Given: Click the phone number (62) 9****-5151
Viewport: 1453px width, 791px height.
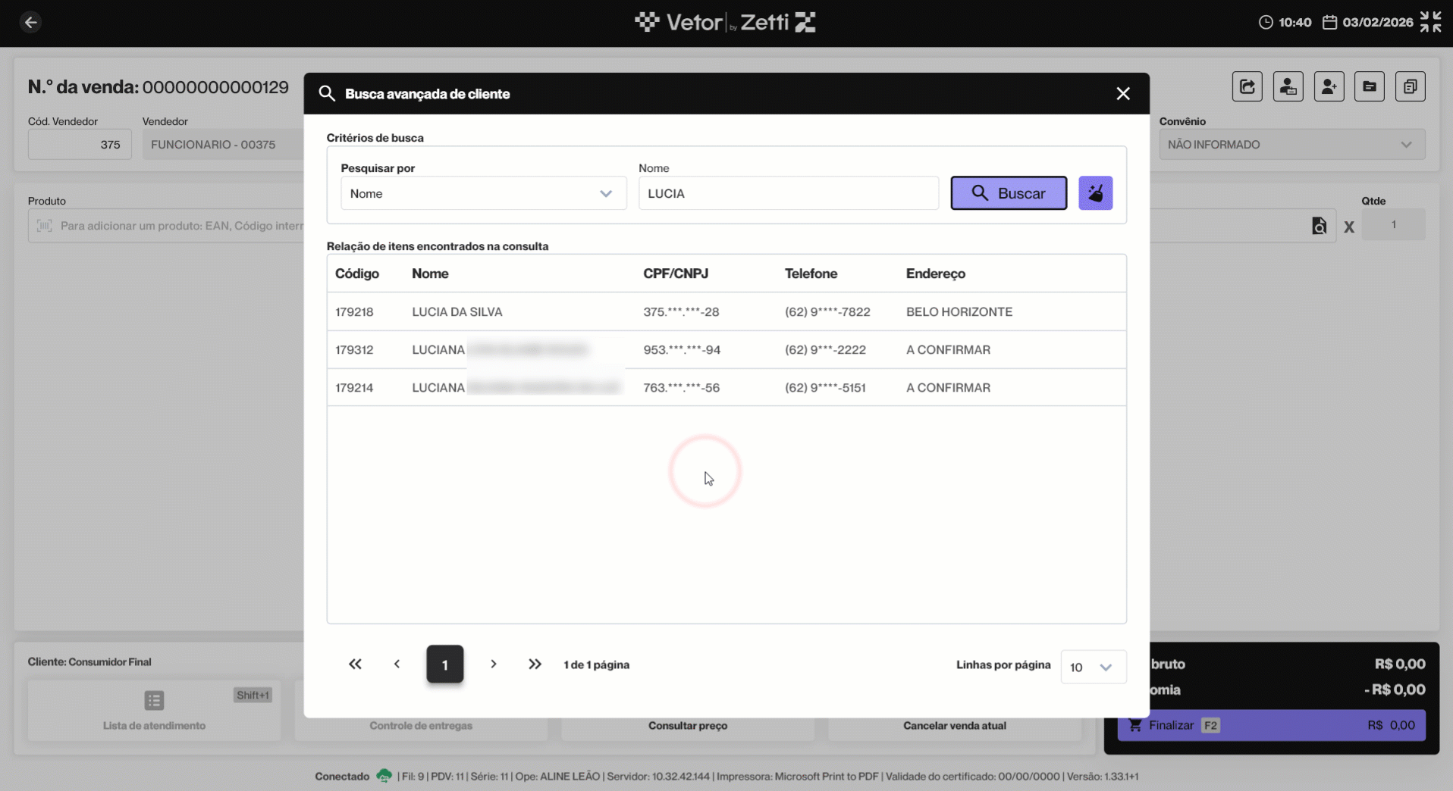Looking at the screenshot, I should click(825, 387).
